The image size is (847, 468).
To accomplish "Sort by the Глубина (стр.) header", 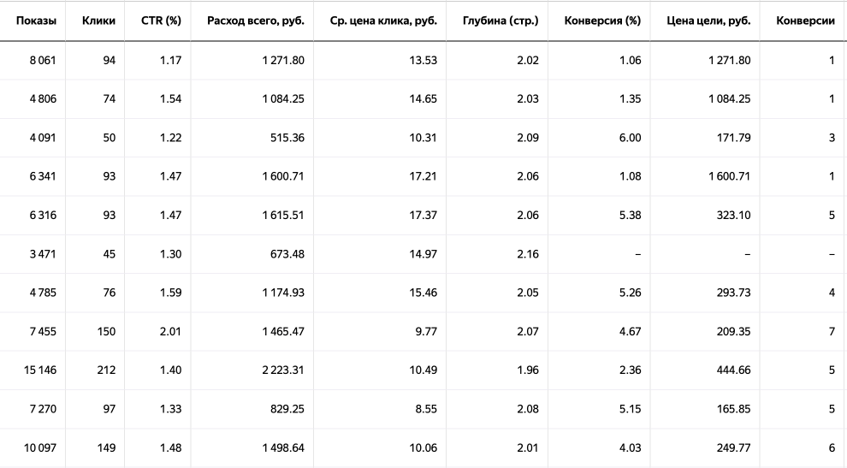I will tap(500, 21).
